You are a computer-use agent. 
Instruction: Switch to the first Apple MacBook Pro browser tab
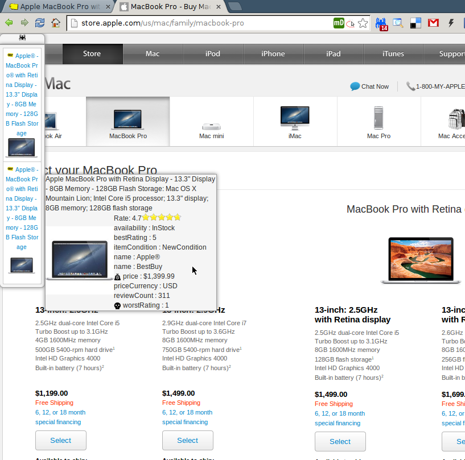(57, 7)
